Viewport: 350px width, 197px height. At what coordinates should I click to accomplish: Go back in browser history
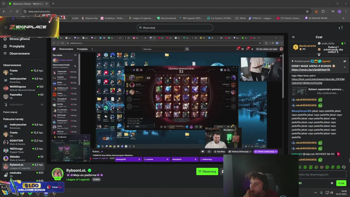pos(4,11)
